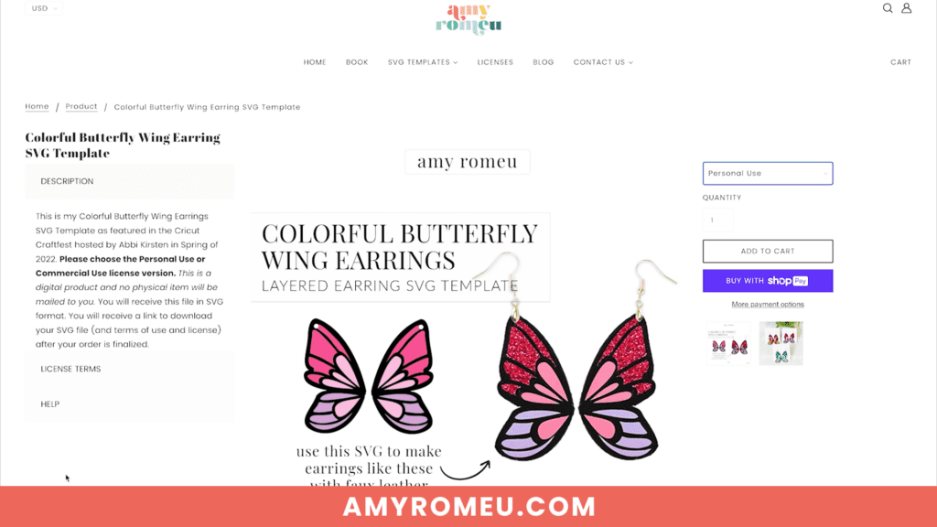937x527 pixels.
Task: Go to the Home menu item
Action: click(315, 62)
